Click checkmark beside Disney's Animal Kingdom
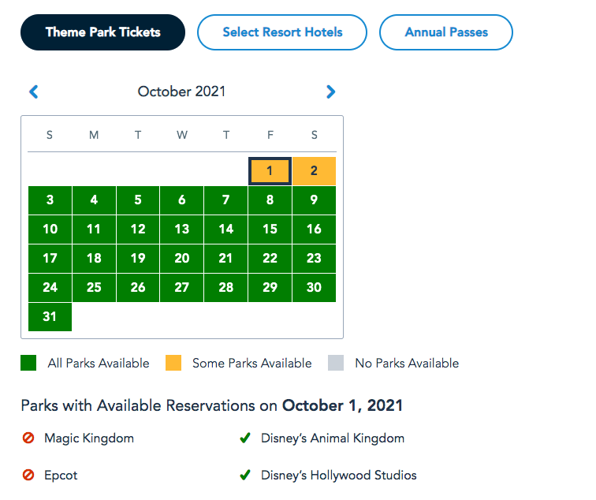Viewport: 596px width, 500px height. coord(245,438)
